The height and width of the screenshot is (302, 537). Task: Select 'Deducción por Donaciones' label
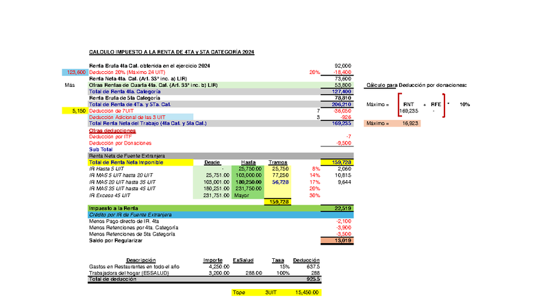pos(121,143)
